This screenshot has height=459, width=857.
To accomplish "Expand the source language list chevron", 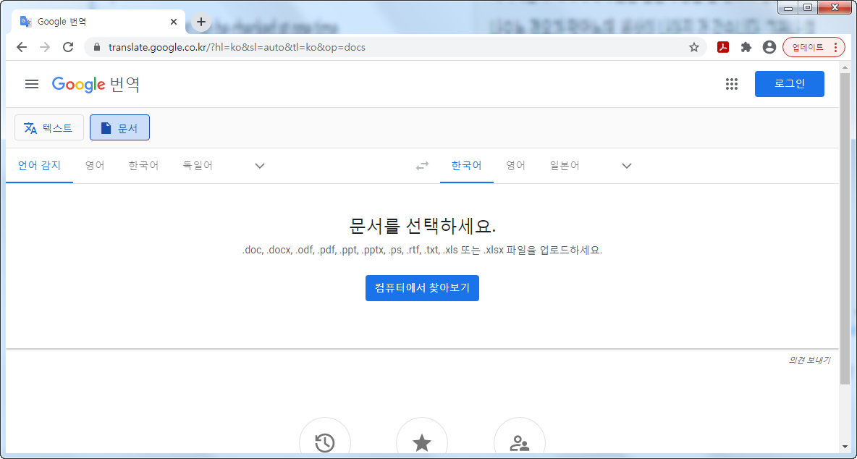I will [x=260, y=166].
